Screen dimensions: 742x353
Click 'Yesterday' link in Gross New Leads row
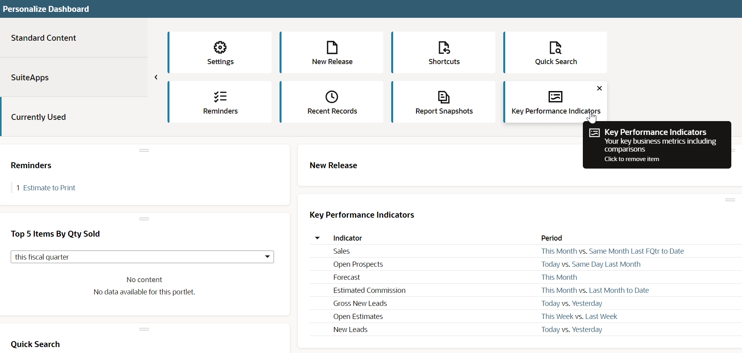[587, 304]
